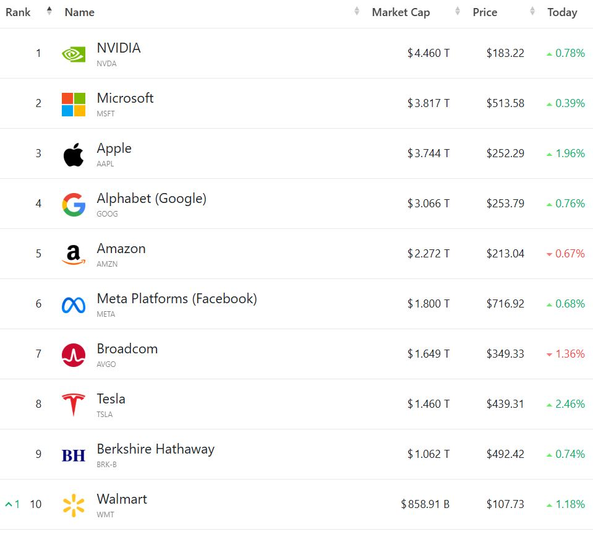593x534 pixels.
Task: Open the Alphabet (Google) company link
Action: point(151,199)
